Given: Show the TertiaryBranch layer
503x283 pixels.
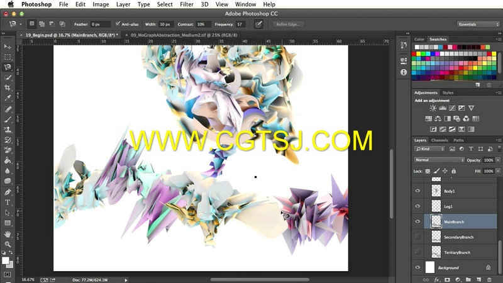Looking at the screenshot, I should click(417, 252).
